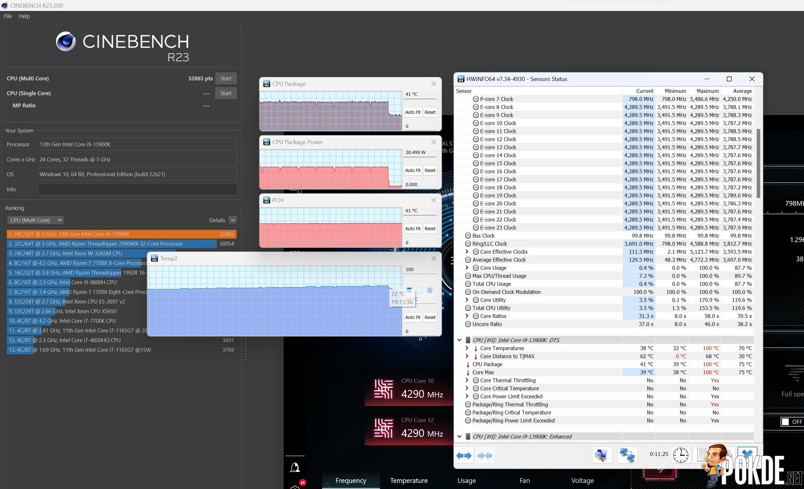Screen dimensions: 804x489
Task: Open the user profile icon in Armoury Crate
Action: (295, 467)
